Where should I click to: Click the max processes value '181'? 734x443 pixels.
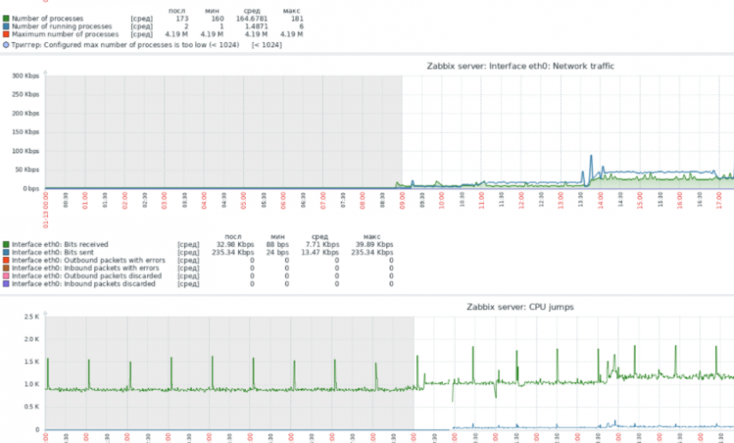[x=297, y=19]
